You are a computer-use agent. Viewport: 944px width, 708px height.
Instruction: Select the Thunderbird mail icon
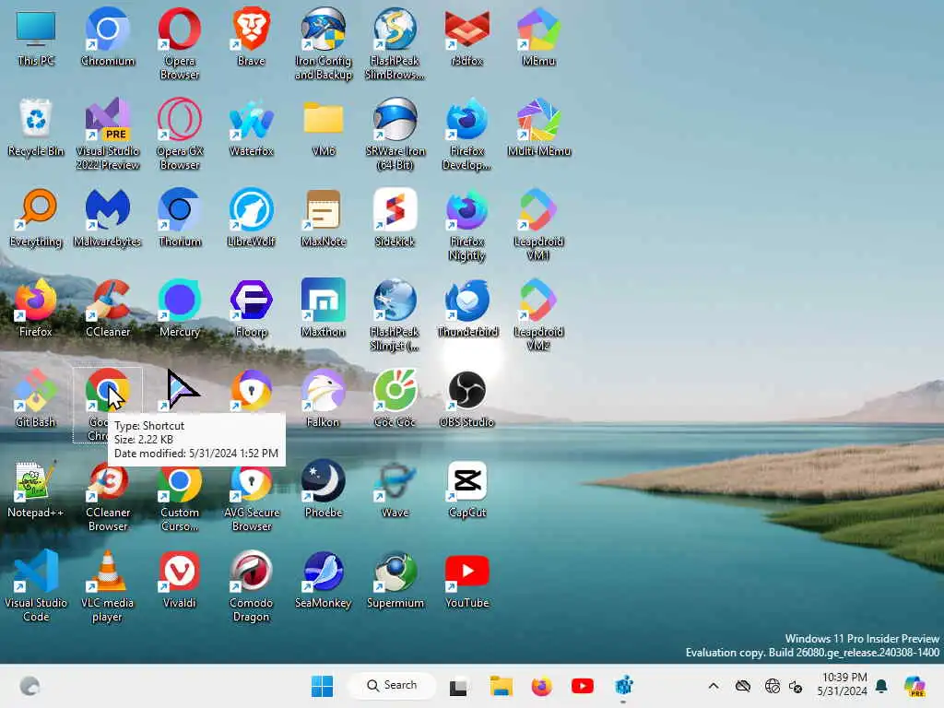pyautogui.click(x=466, y=307)
